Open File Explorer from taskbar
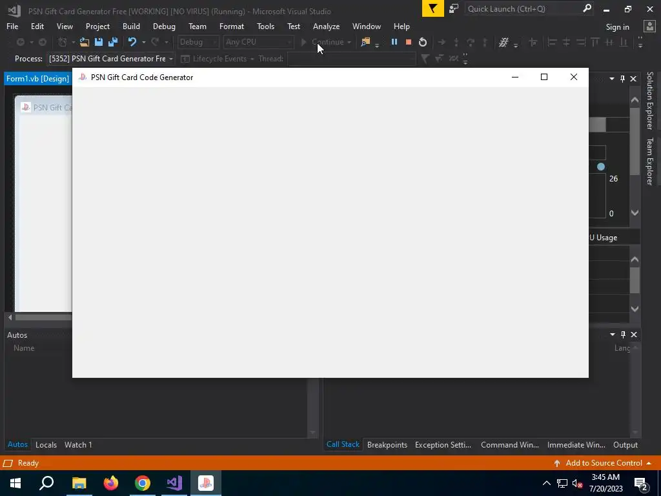This screenshot has width=661, height=496. [79, 483]
